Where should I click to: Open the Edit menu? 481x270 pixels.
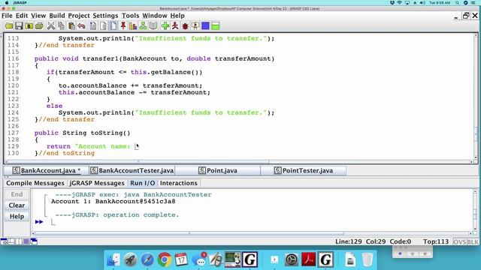(22, 16)
